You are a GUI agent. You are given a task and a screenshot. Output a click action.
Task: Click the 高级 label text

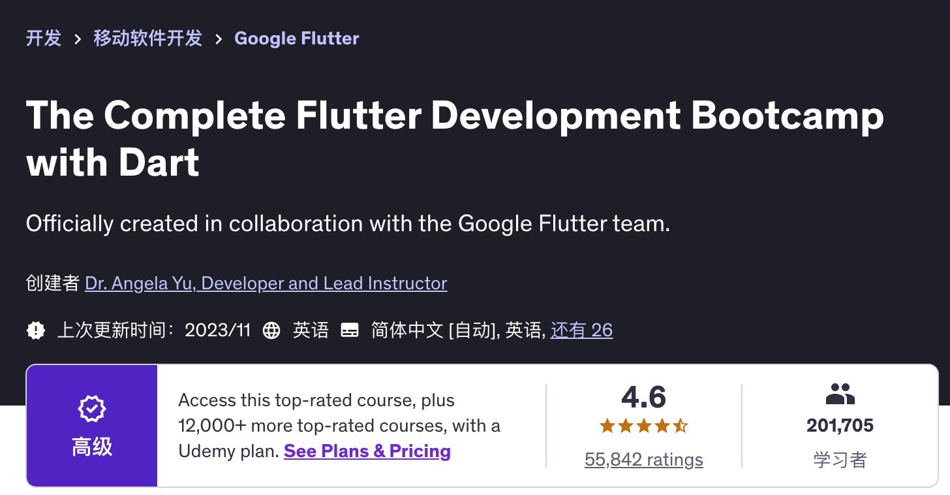92,447
